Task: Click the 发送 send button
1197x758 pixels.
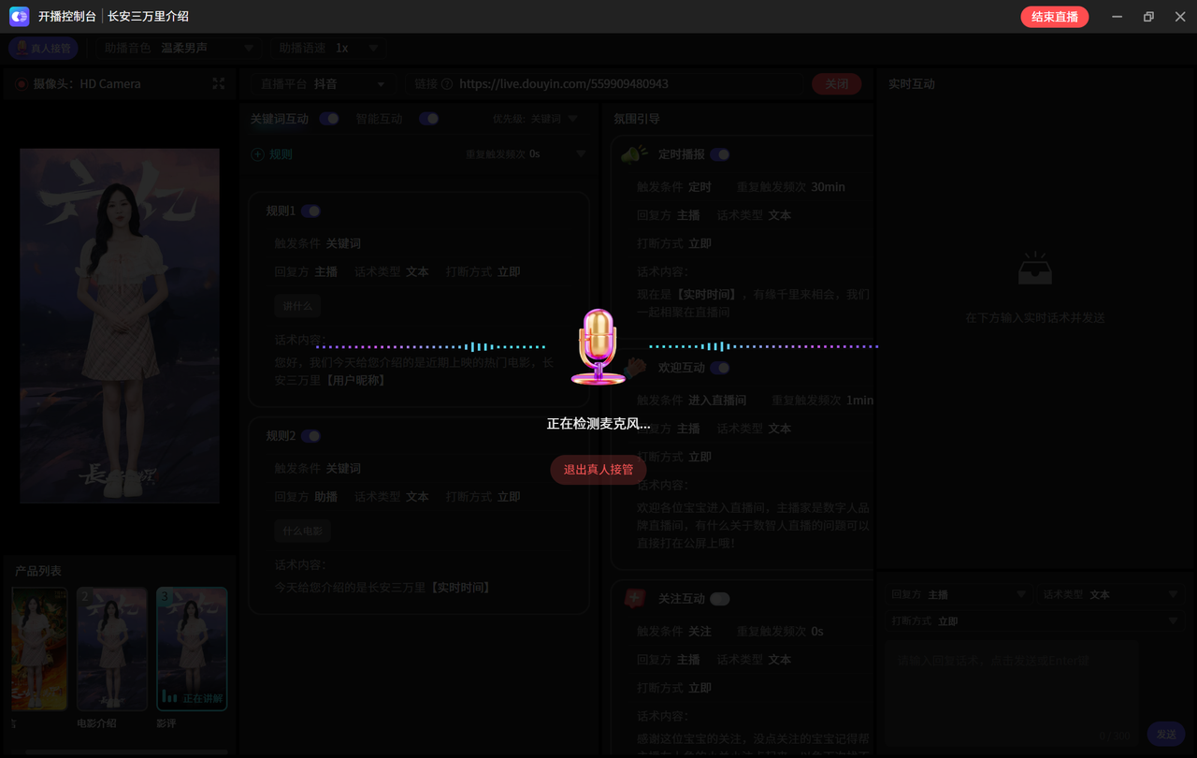Action: [1166, 735]
